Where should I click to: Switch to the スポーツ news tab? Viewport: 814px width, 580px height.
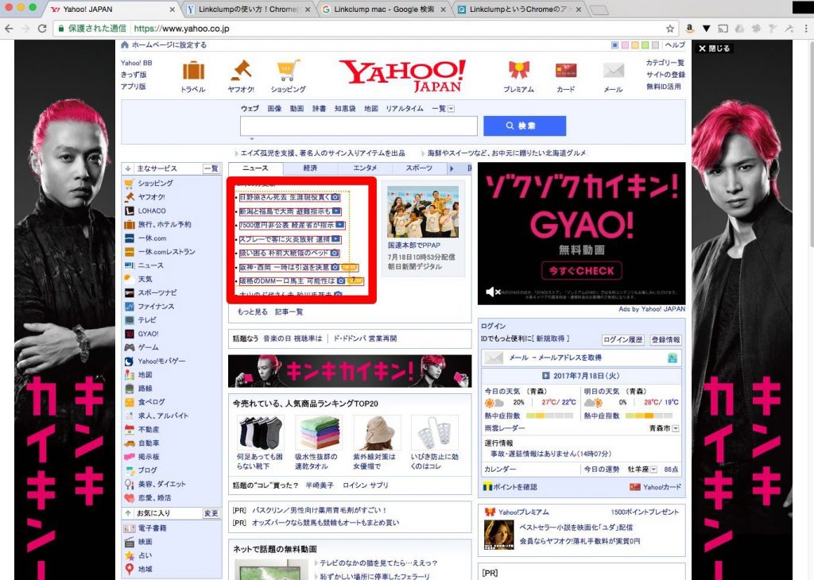click(419, 168)
